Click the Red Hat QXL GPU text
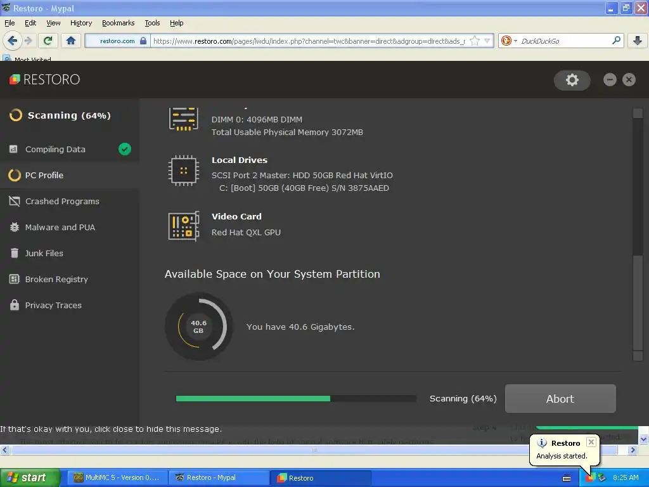 pos(247,232)
